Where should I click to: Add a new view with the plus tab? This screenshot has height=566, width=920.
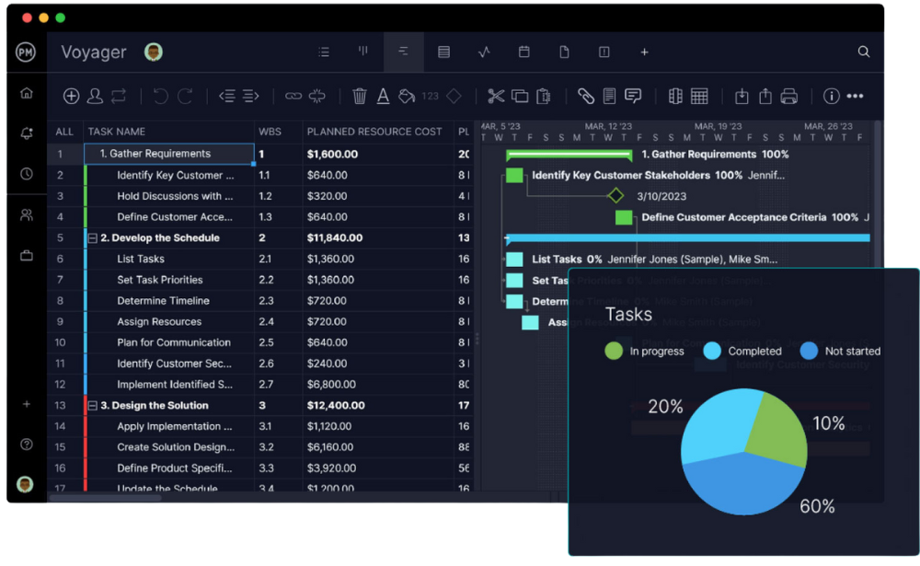point(644,52)
